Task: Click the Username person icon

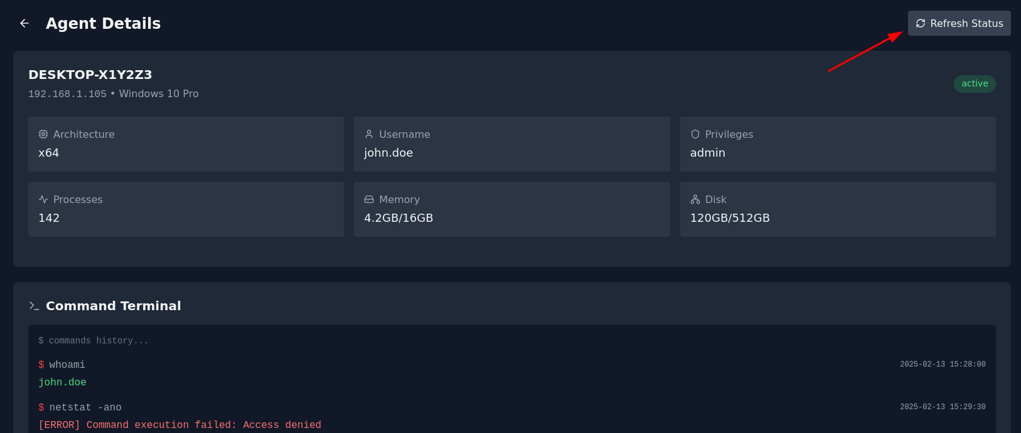Action: coord(369,134)
